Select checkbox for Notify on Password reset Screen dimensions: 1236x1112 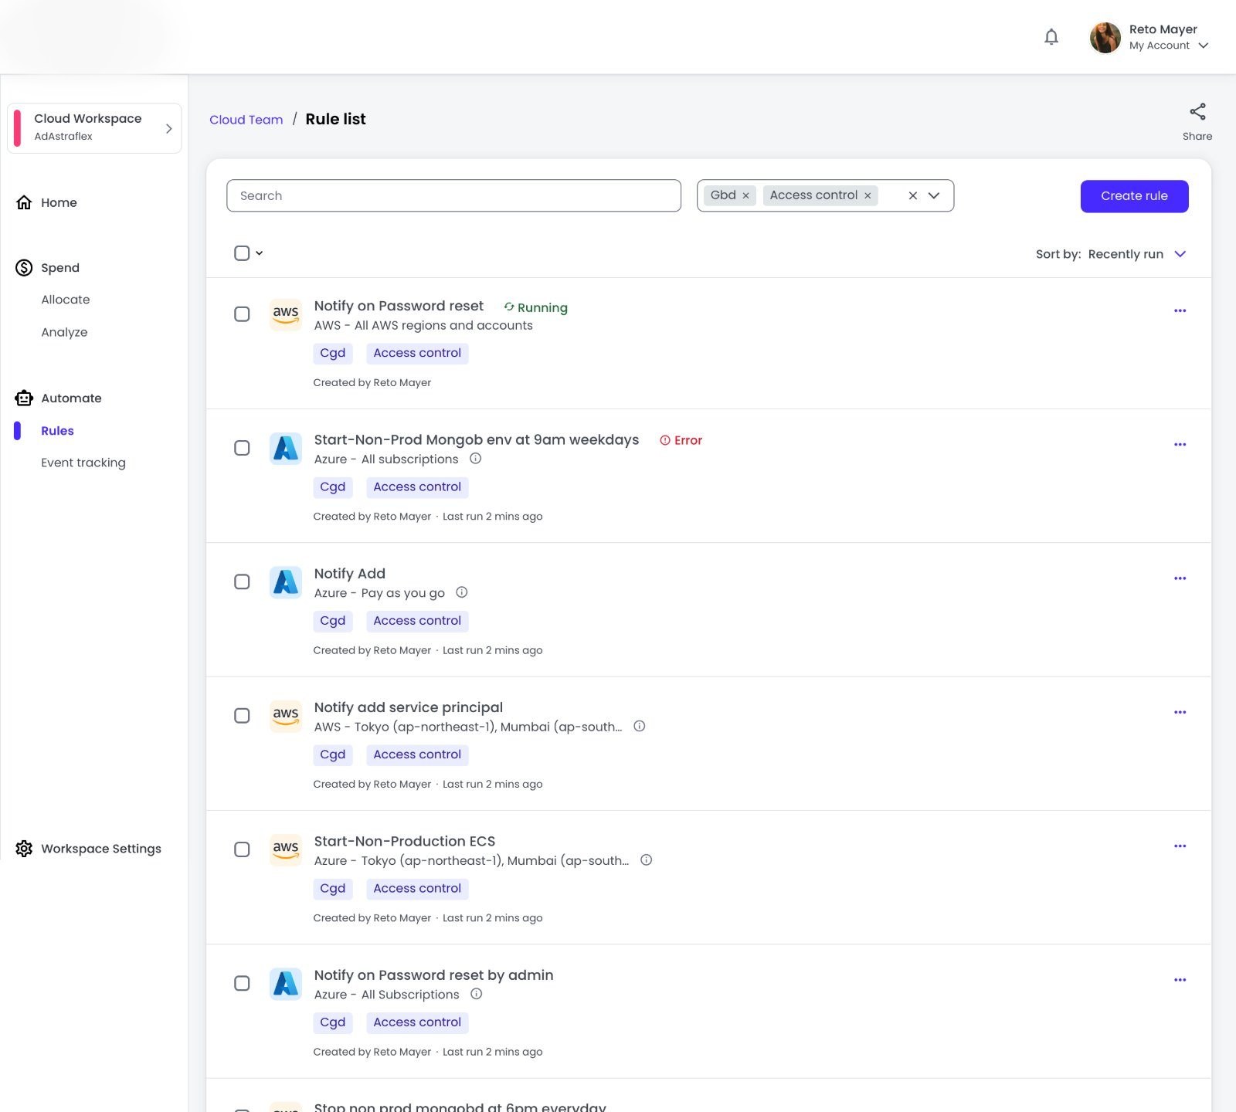[242, 314]
